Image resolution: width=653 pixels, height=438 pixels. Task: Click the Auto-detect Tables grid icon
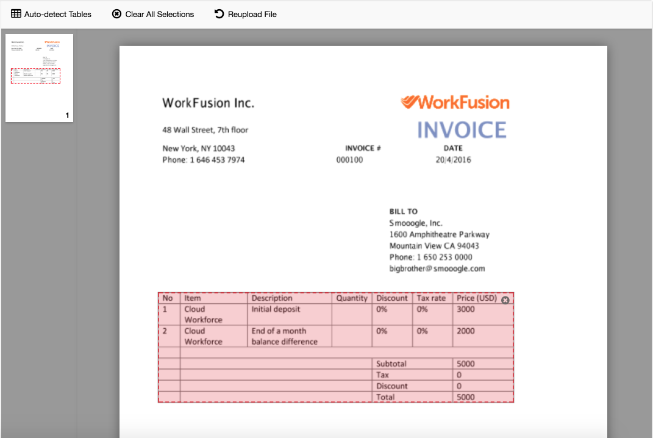coord(16,14)
